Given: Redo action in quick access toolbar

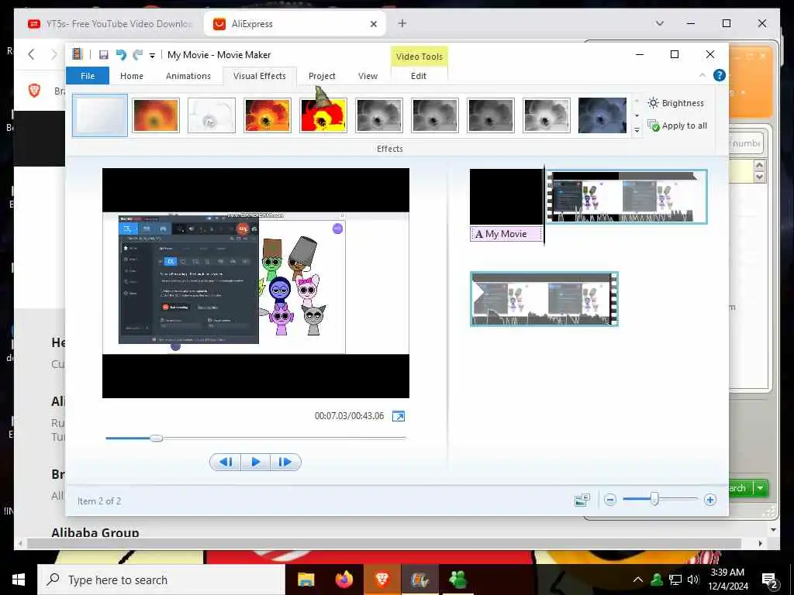Looking at the screenshot, I should click(x=137, y=55).
